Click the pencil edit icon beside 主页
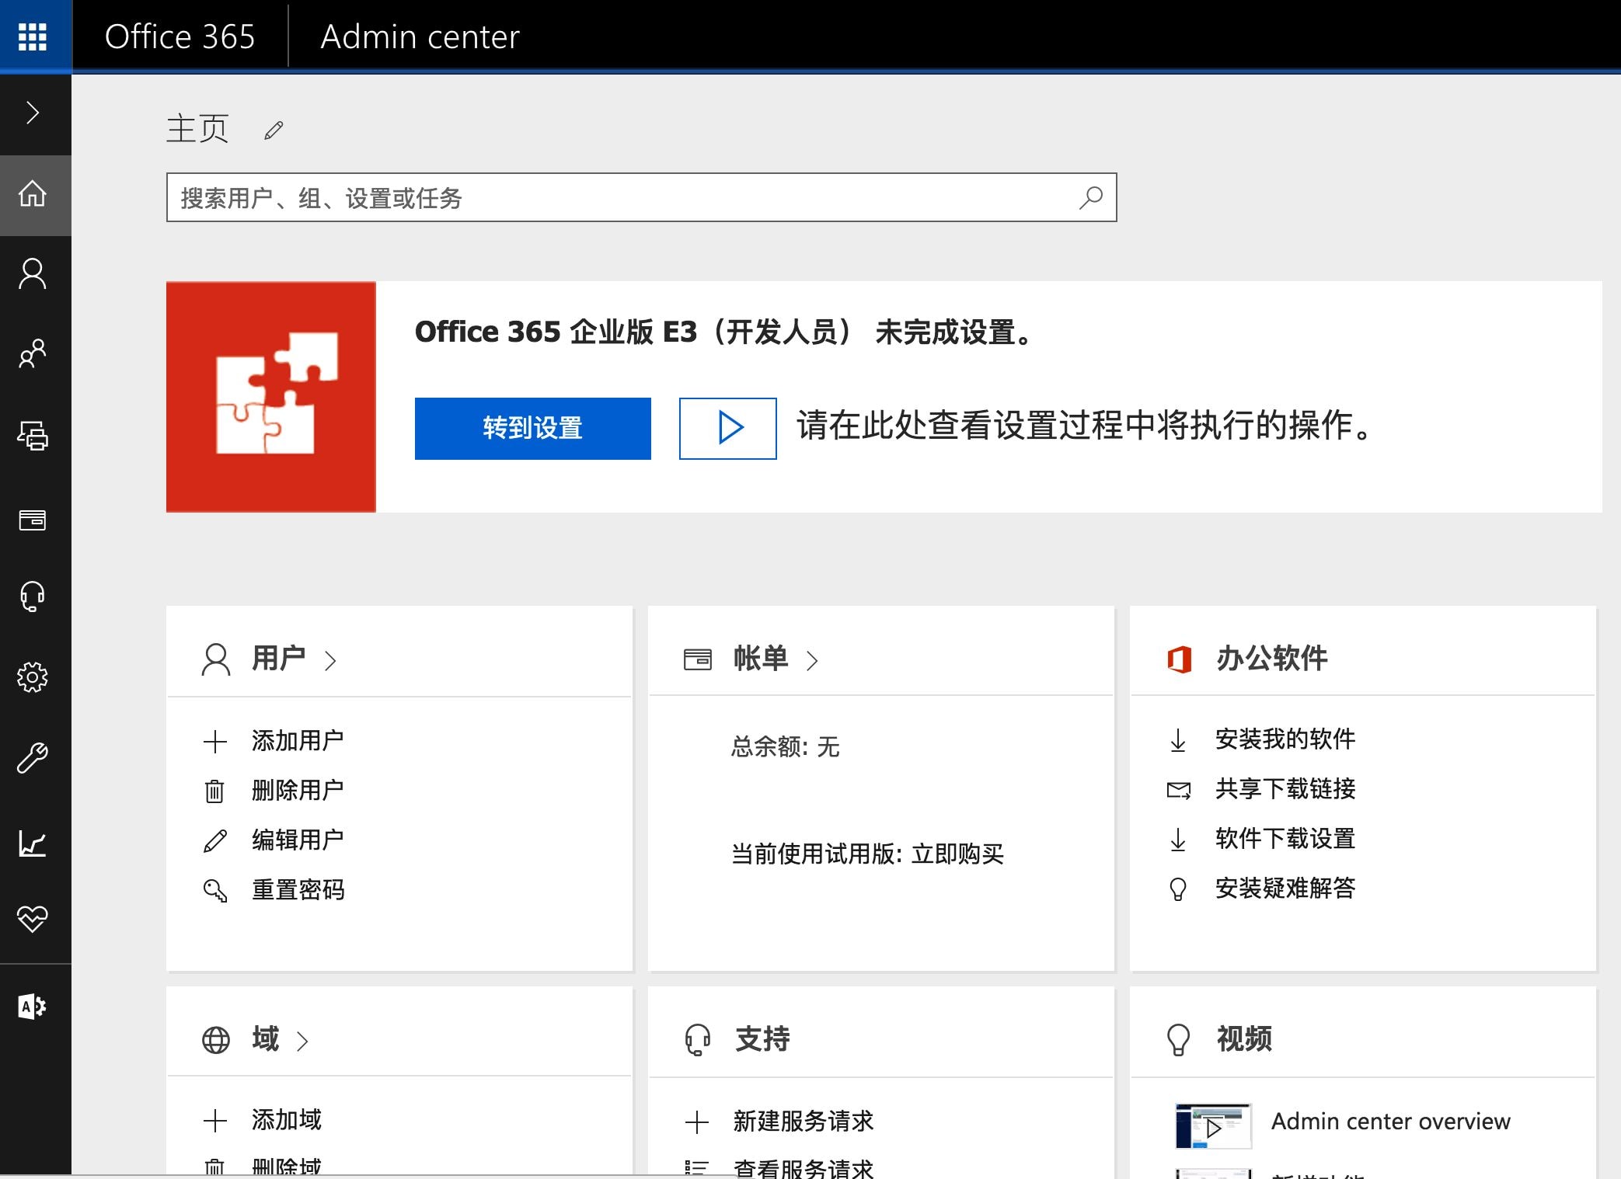The height and width of the screenshot is (1179, 1621). click(x=274, y=130)
